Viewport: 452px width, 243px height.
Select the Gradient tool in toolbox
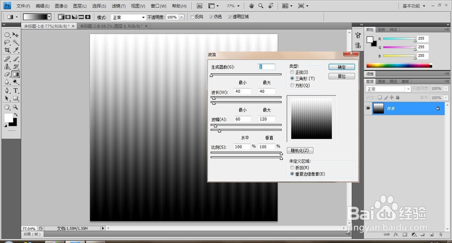[x=15, y=74]
